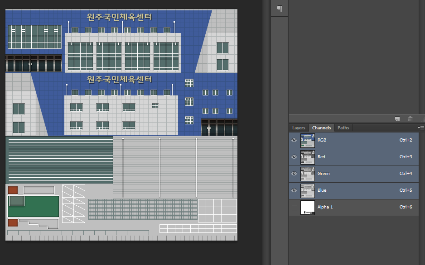The height and width of the screenshot is (265, 425).
Task: Select the Channels tab
Action: point(321,128)
